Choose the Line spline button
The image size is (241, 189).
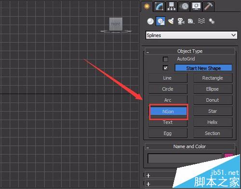(x=168, y=78)
